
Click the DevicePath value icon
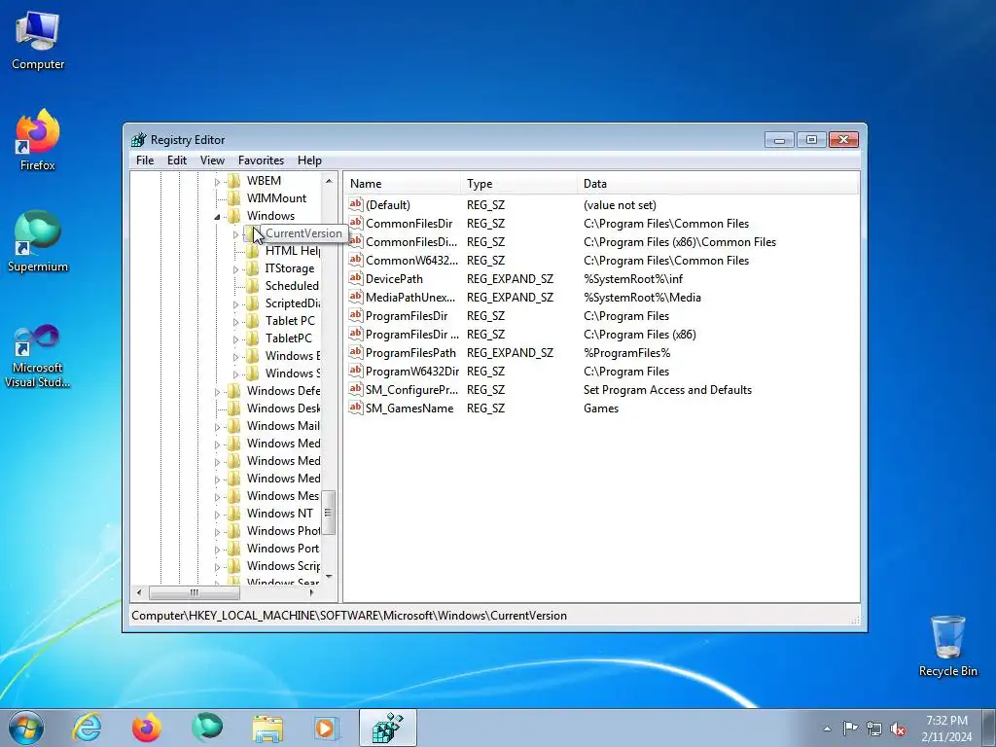click(356, 278)
